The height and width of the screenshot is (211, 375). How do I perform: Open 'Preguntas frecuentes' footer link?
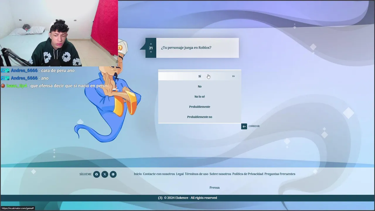click(x=280, y=174)
